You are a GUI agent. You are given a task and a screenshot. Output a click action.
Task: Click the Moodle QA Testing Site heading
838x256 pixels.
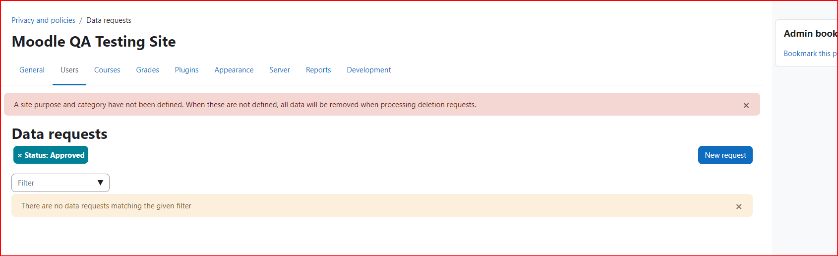[x=94, y=42]
